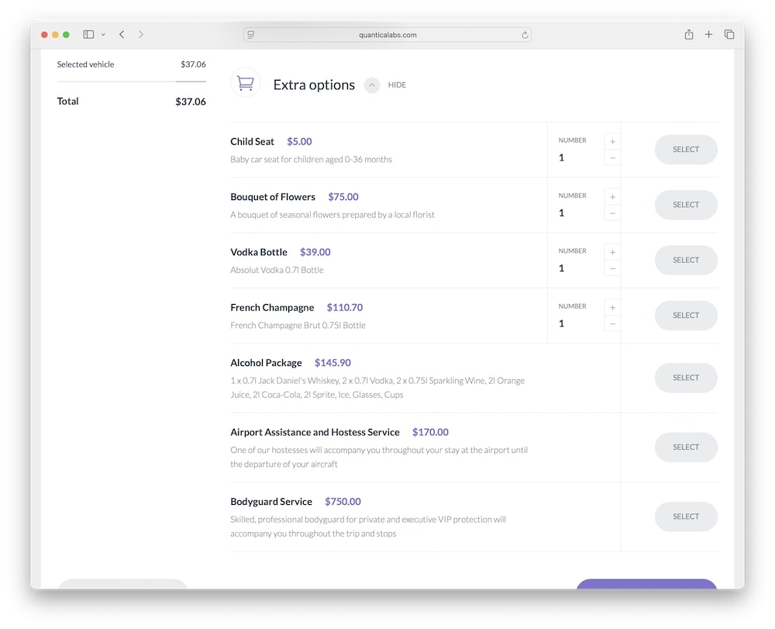The width and height of the screenshot is (775, 629).
Task: Click the shopping cart icon beside Extra options
Action: click(x=245, y=82)
